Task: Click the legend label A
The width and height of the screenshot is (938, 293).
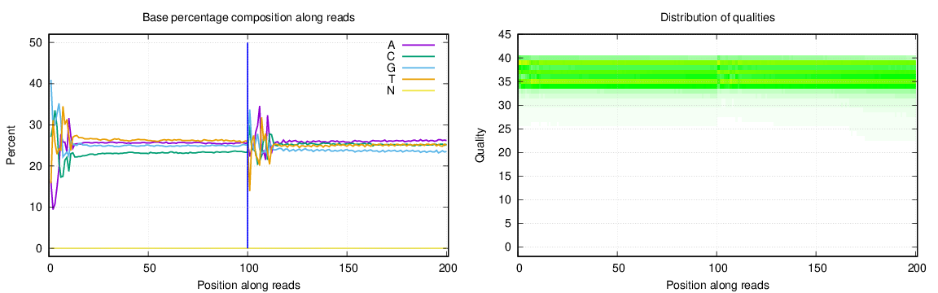Action: pos(391,45)
